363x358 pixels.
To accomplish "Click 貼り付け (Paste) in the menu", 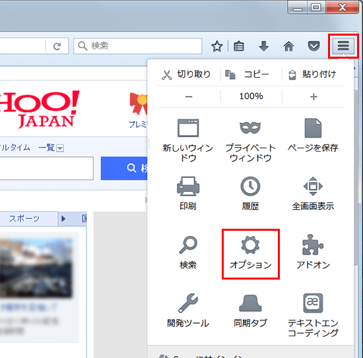I will tap(313, 75).
